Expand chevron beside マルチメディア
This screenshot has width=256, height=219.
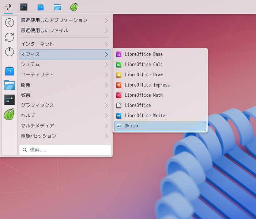(106, 126)
